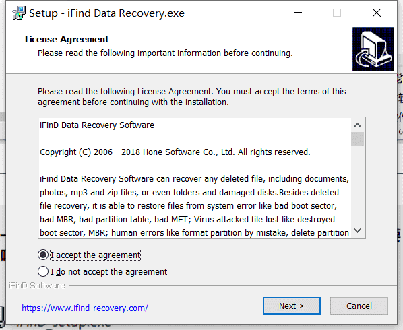This screenshot has height=330, width=403.
Task: Click the "I accept the agreement" label text
Action: [x=95, y=255]
